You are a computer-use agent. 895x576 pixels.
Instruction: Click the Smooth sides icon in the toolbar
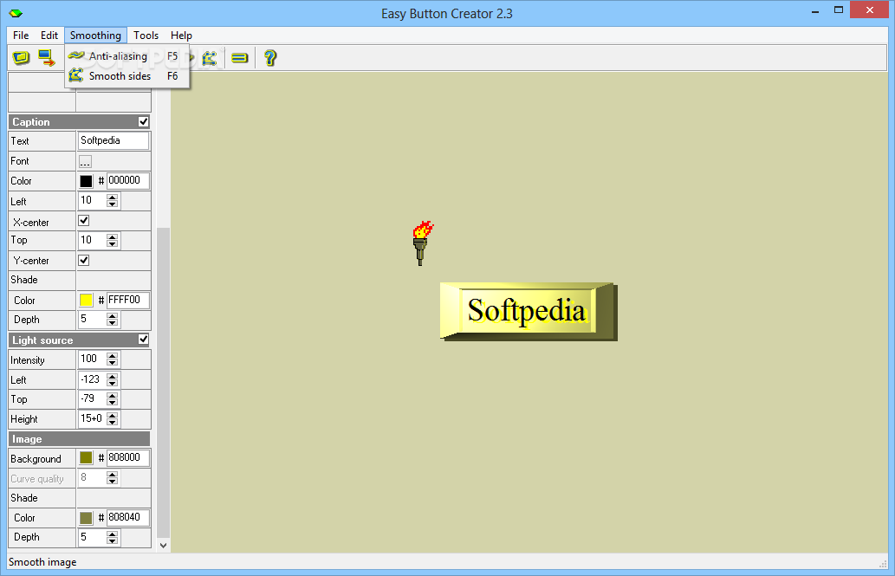[210, 58]
